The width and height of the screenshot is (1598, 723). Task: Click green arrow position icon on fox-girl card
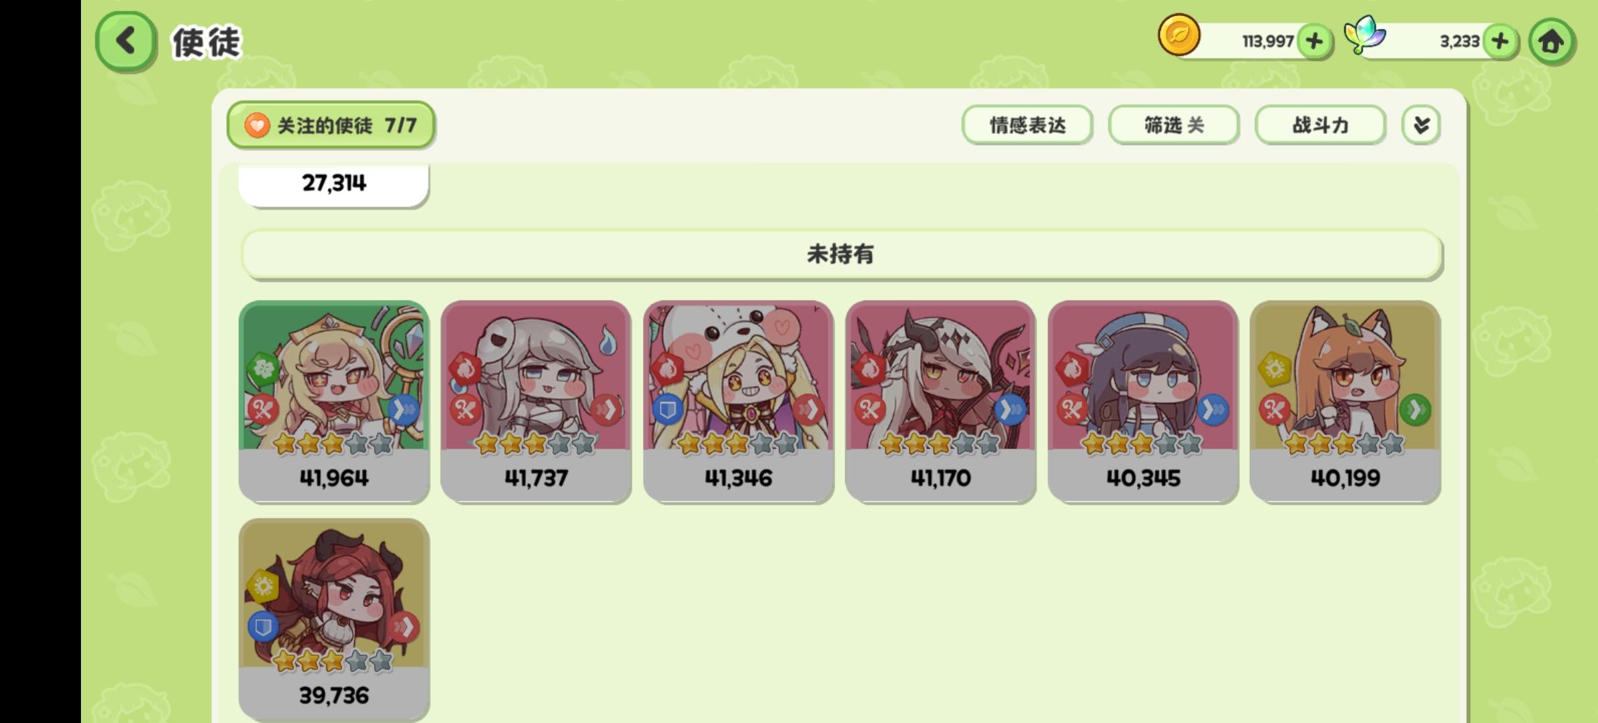point(1414,410)
